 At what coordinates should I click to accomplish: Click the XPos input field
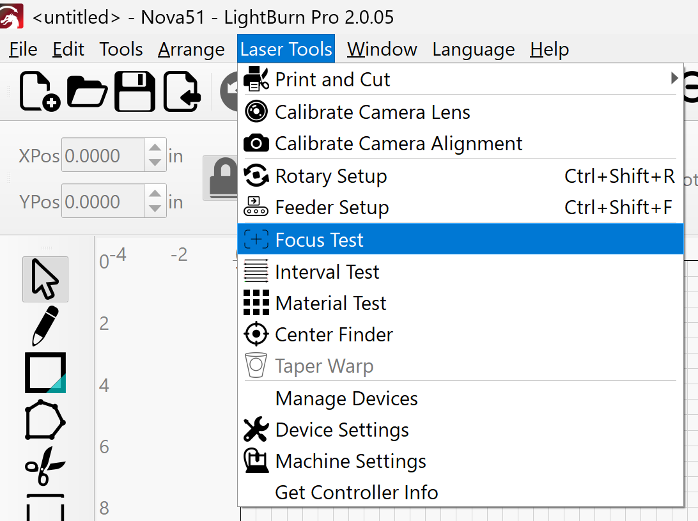click(103, 155)
